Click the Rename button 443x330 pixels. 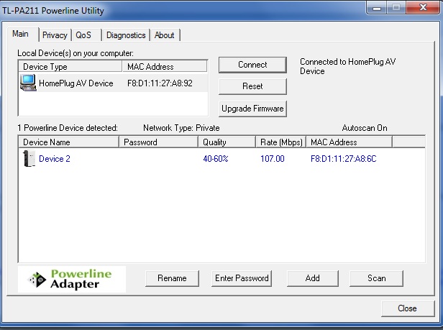172,278
